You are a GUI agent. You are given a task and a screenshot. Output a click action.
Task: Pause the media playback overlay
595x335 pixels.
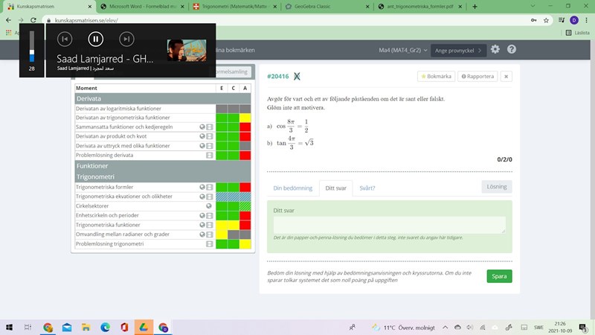click(96, 39)
